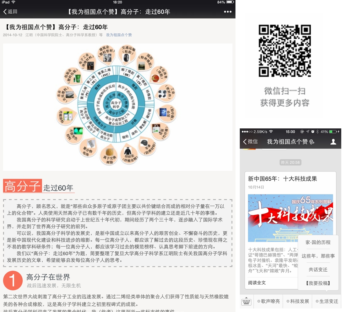Tap 【我要投稿】 submission entry
Viewport: 344px width, 312px height.
tap(318, 283)
